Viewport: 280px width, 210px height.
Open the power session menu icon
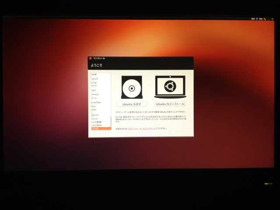click(273, 19)
